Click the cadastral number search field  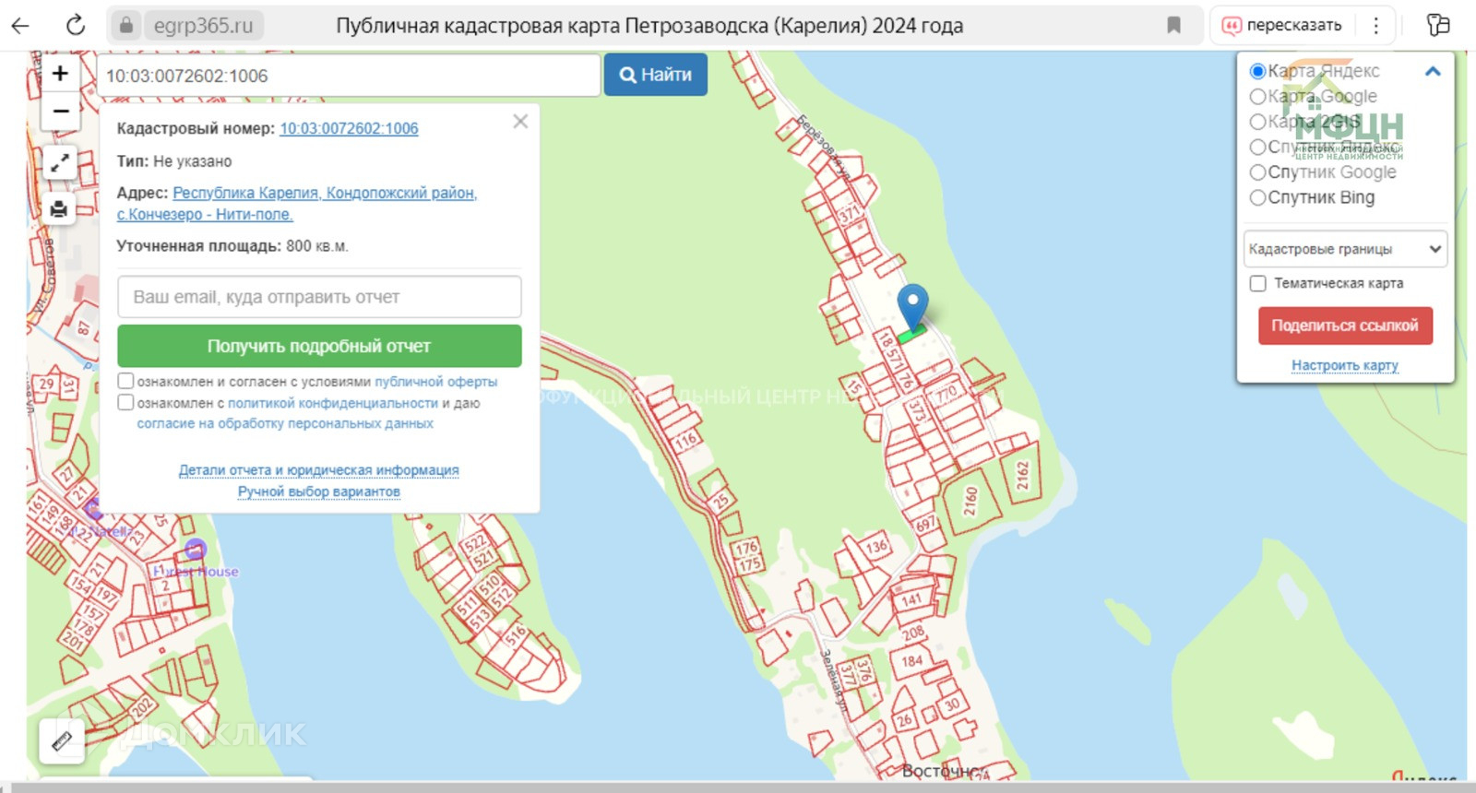click(x=349, y=76)
